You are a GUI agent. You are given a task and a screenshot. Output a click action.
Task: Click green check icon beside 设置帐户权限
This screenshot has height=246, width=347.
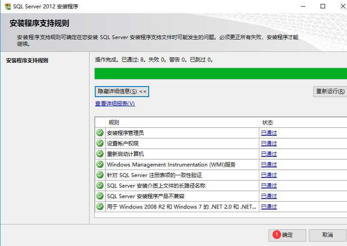(100, 143)
